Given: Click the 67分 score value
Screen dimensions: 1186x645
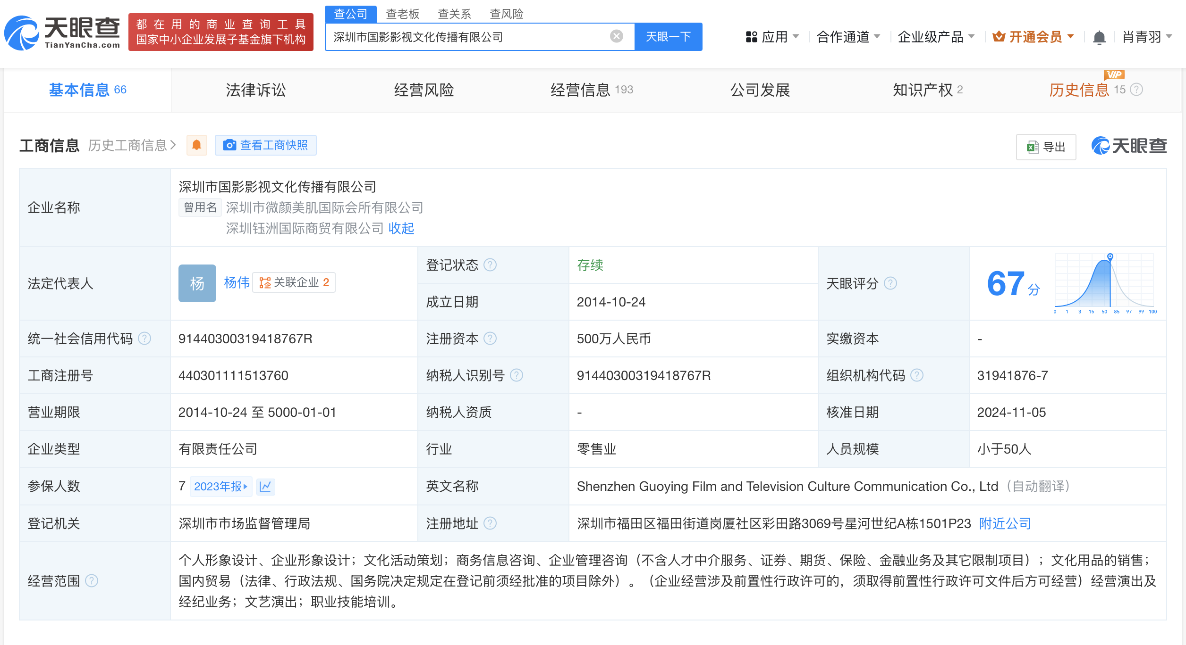Looking at the screenshot, I should pyautogui.click(x=1013, y=284).
